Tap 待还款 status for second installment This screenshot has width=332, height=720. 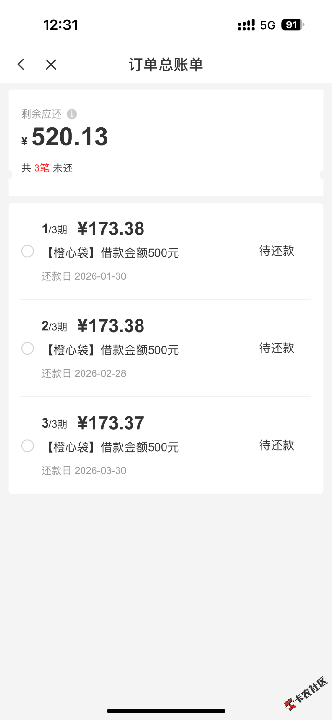tap(276, 348)
